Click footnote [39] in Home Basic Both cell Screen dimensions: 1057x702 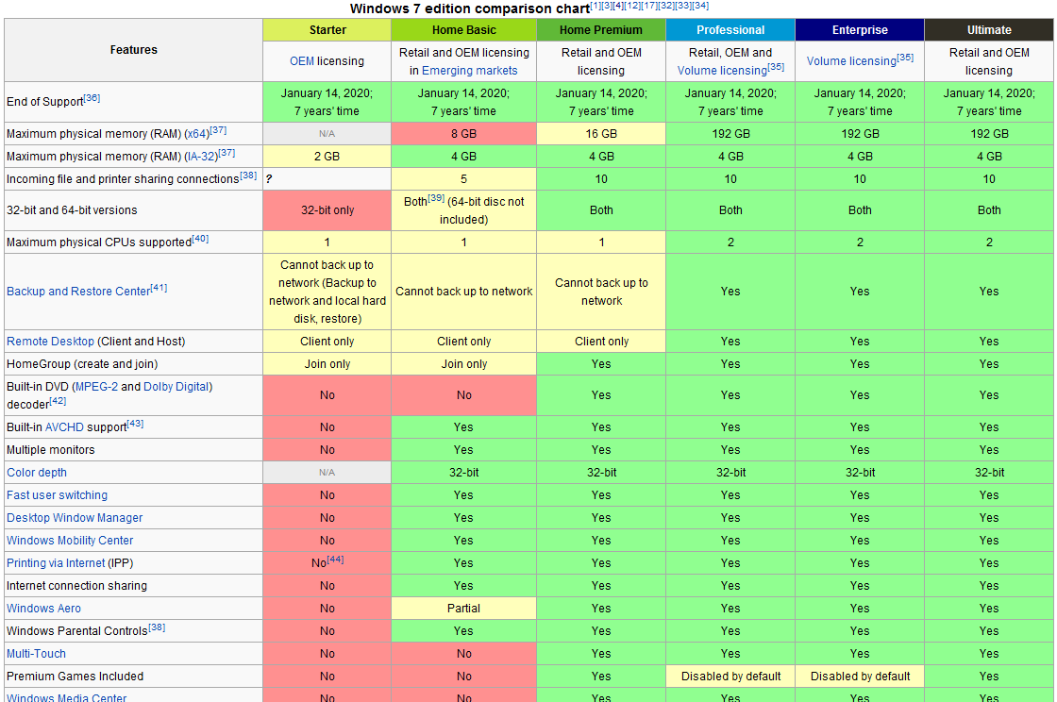tap(436, 198)
